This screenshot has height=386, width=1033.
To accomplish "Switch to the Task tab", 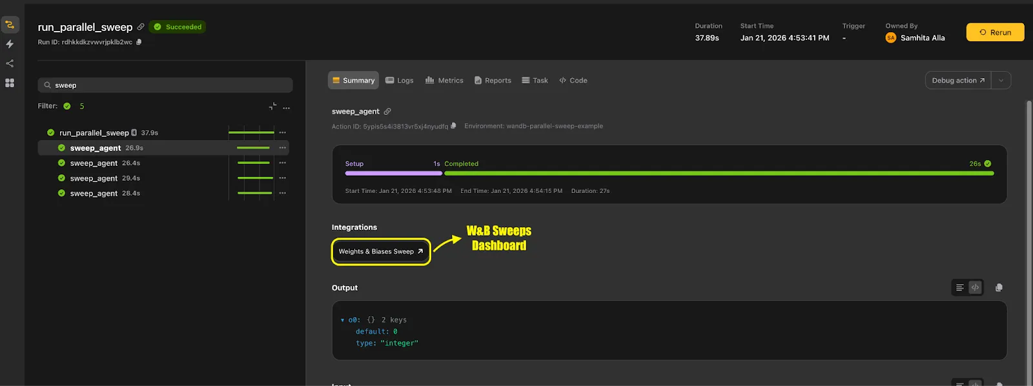I will (535, 80).
